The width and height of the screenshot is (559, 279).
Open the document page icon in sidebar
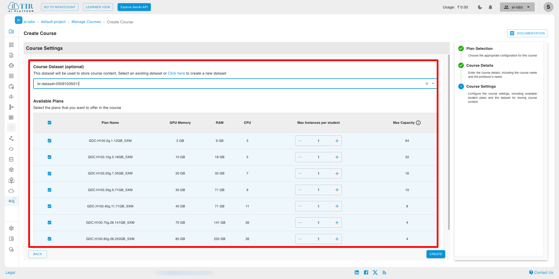point(11,55)
